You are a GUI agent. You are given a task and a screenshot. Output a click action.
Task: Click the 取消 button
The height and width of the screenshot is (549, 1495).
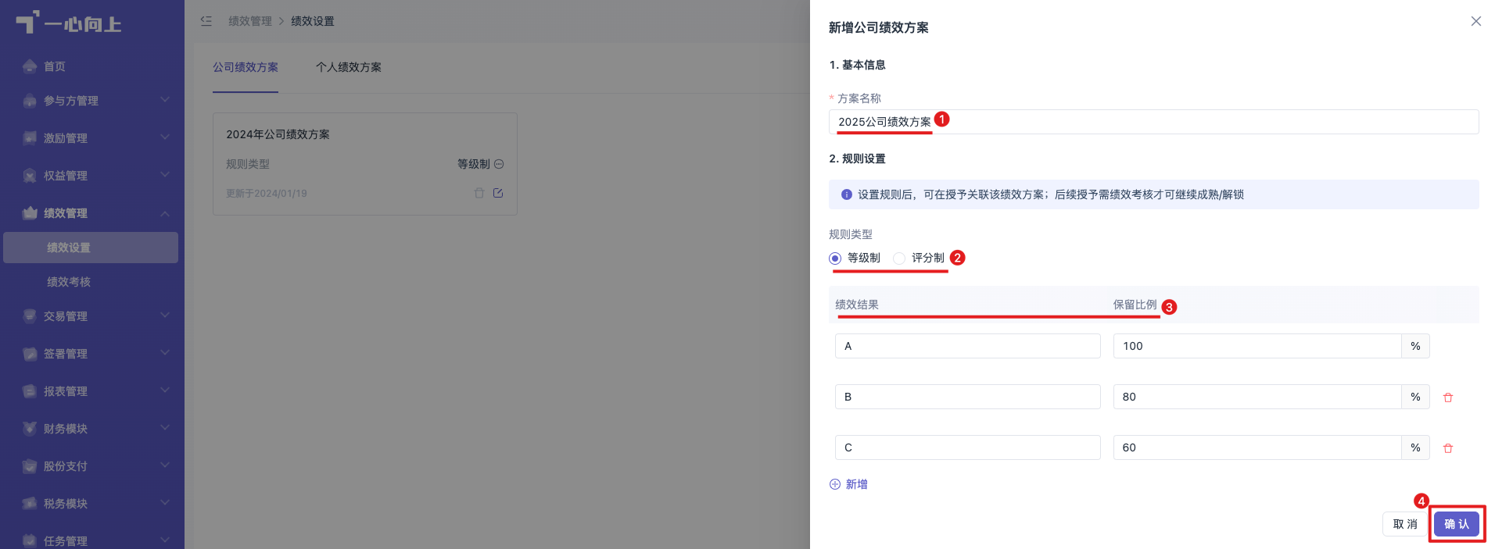(1405, 524)
